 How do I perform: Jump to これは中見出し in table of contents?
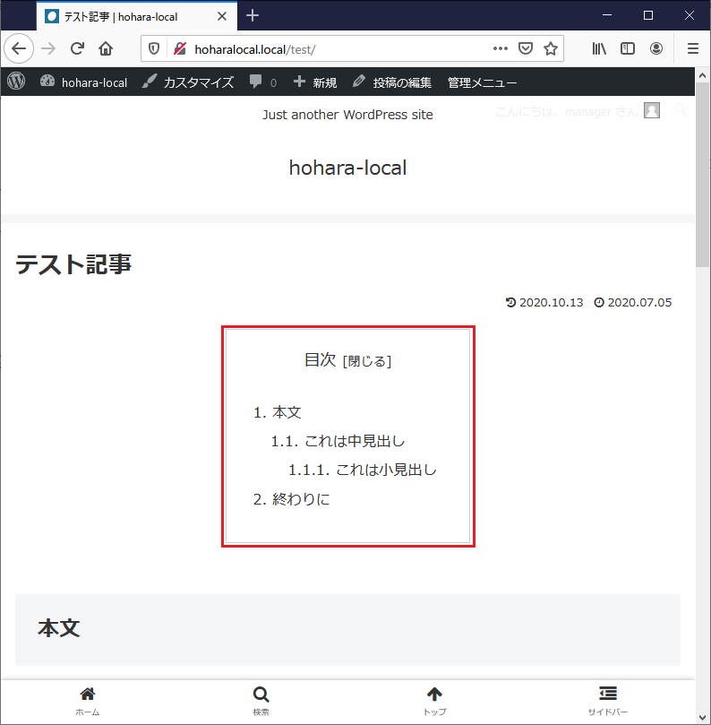(x=355, y=441)
